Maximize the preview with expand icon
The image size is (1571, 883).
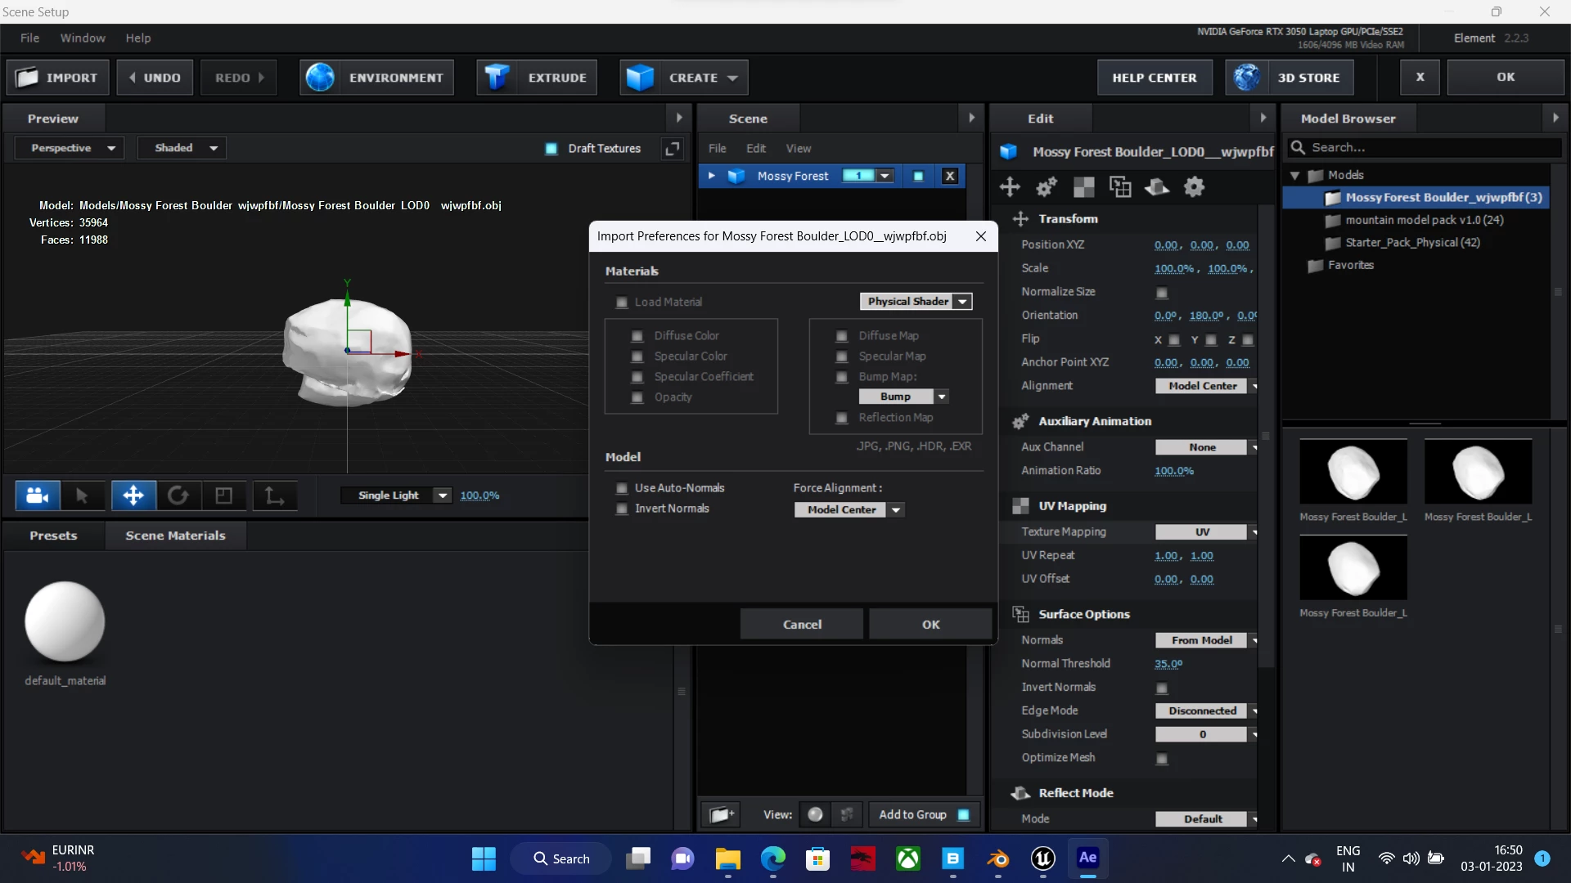point(672,149)
